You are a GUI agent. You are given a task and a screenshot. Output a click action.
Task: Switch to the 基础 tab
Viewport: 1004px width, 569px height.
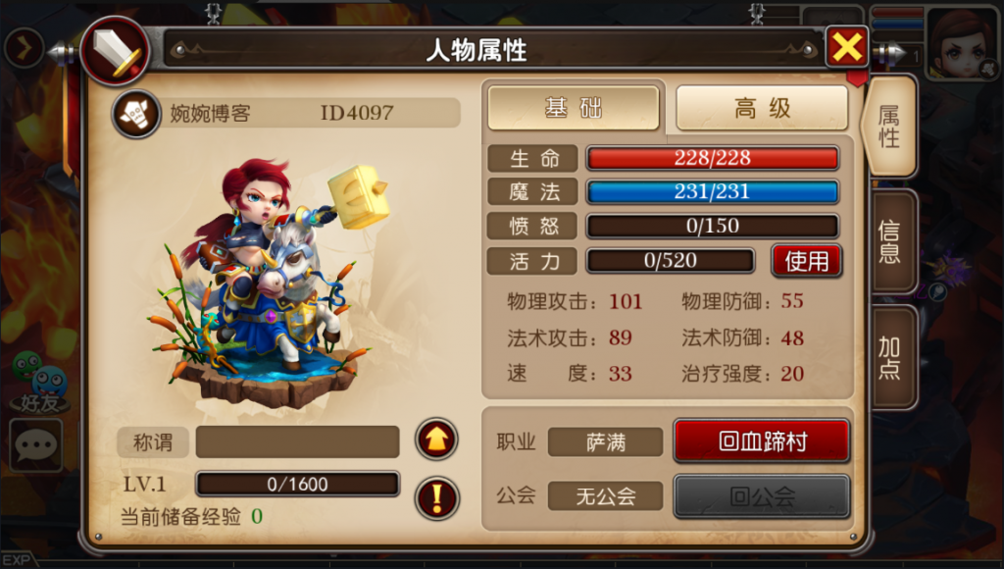(574, 108)
